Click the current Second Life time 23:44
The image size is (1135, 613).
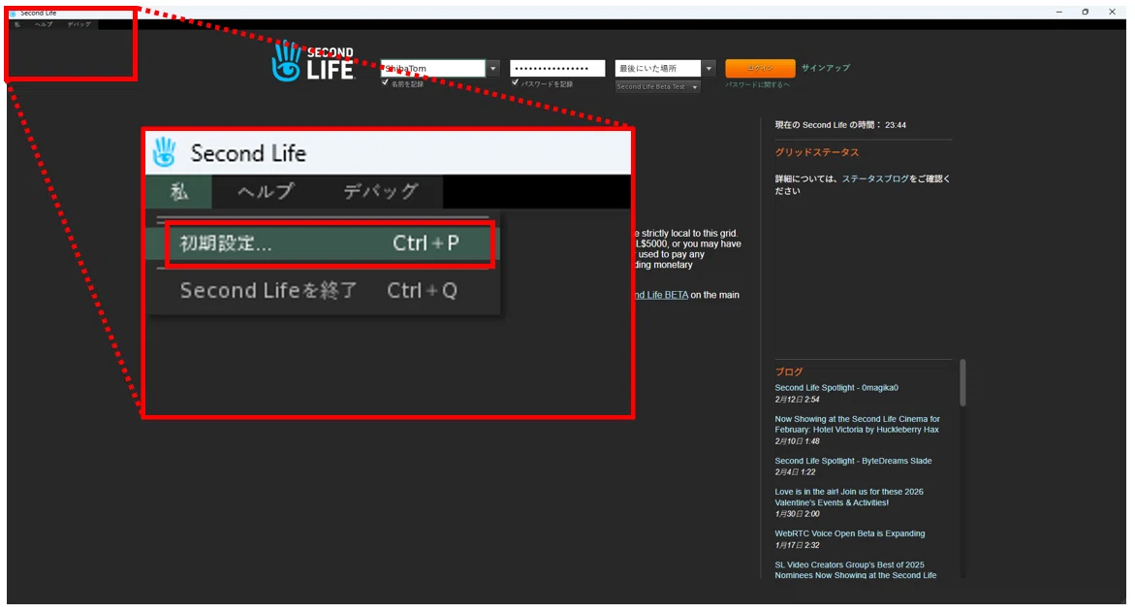[896, 125]
